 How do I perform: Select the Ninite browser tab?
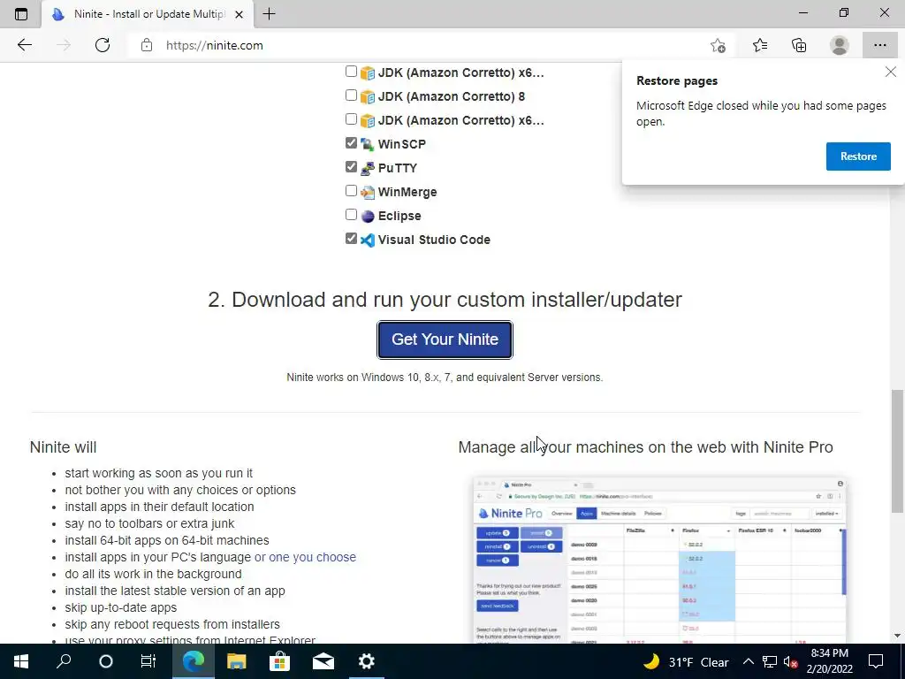coord(148,14)
